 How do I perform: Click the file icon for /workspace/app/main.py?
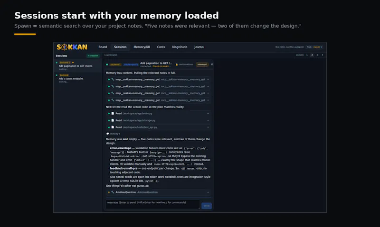(113, 113)
